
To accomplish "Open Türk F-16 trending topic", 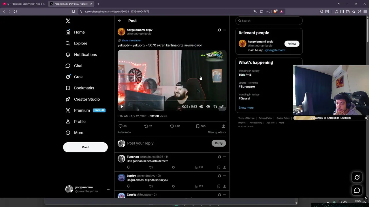I will coord(245,75).
